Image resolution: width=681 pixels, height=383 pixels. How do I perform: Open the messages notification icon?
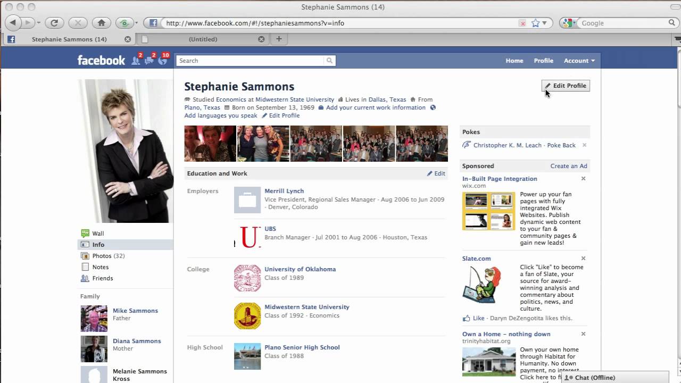[x=149, y=61]
